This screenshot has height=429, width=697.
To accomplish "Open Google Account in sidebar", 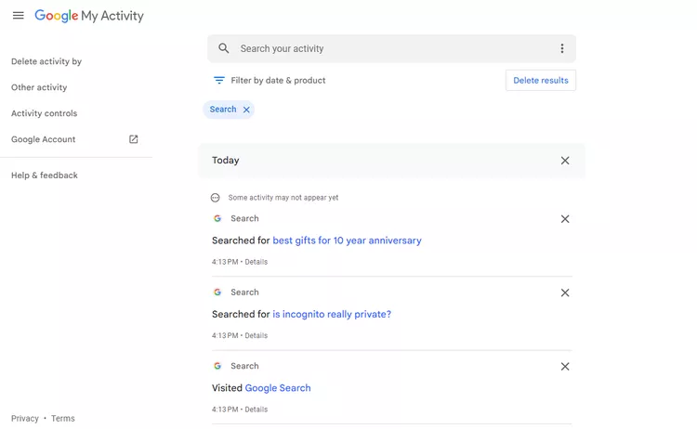I will click(43, 139).
